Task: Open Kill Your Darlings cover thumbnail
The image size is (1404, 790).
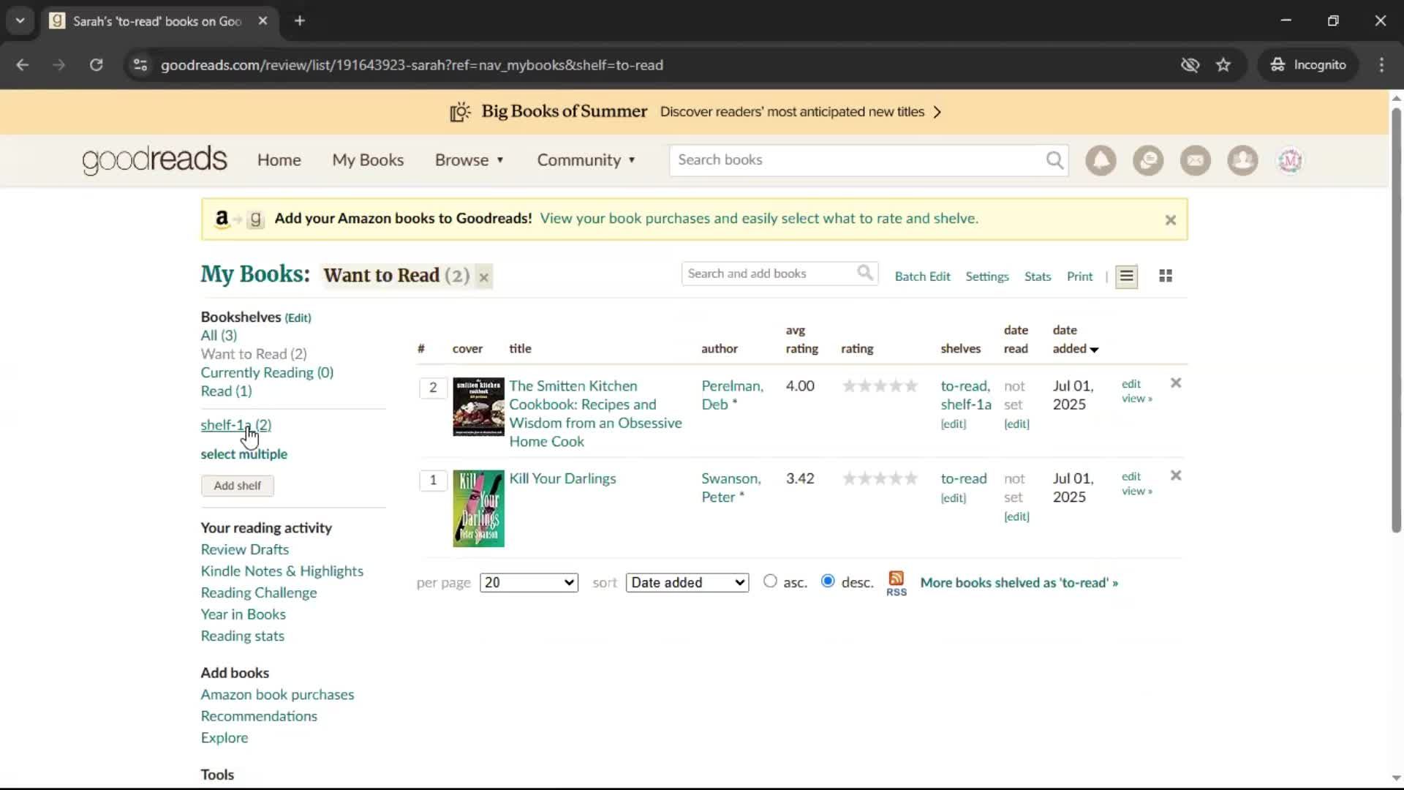Action: coord(478,508)
